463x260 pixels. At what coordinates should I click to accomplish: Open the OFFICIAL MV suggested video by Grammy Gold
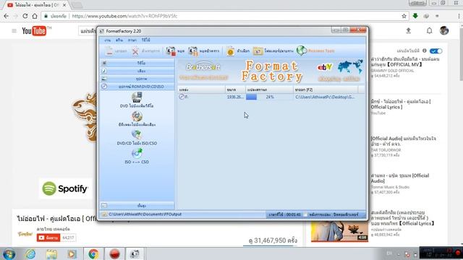(x=405, y=61)
